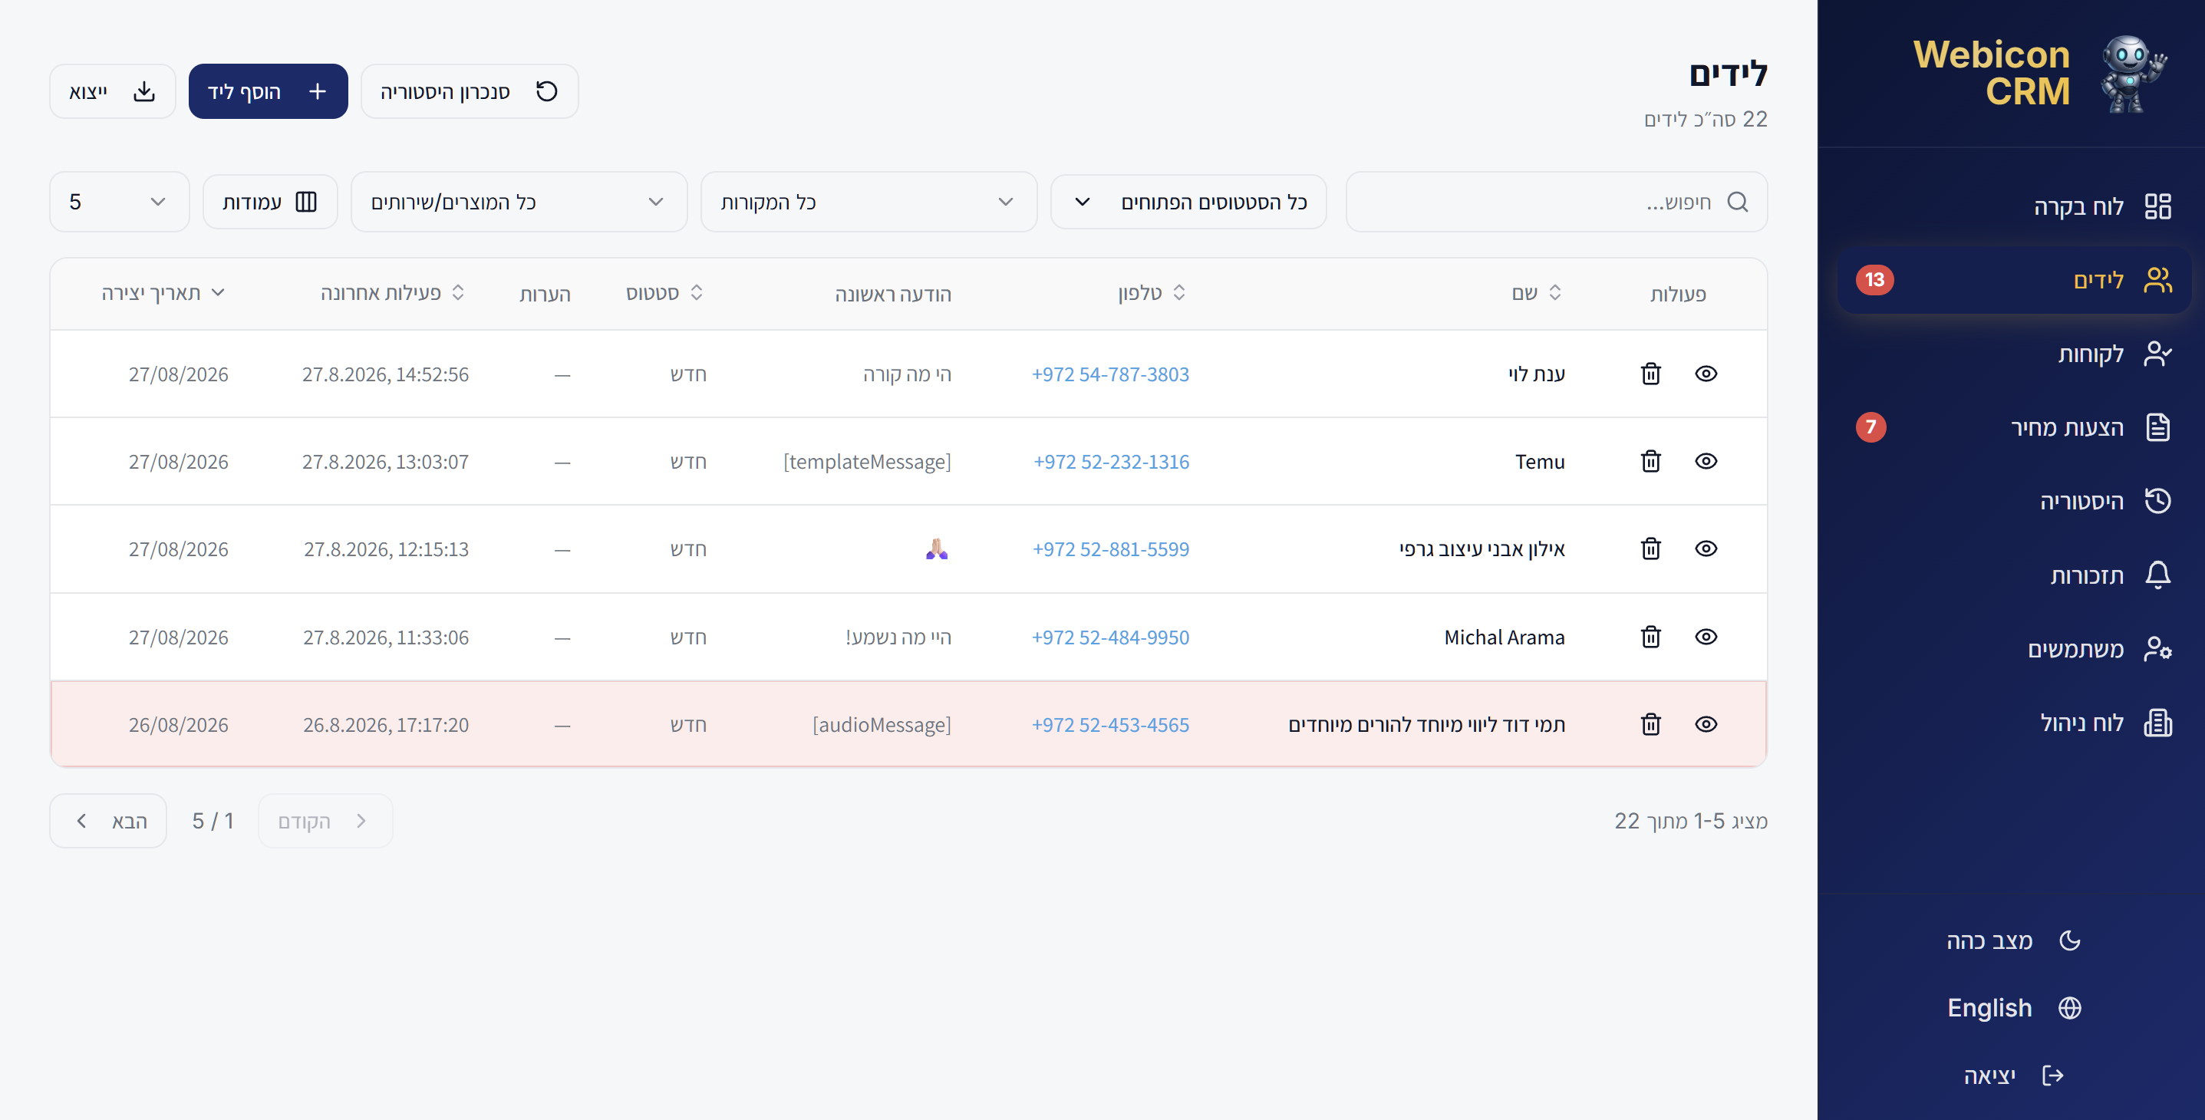This screenshot has width=2205, height=1120.
Task: Click the columns layout icon
Action: point(305,202)
